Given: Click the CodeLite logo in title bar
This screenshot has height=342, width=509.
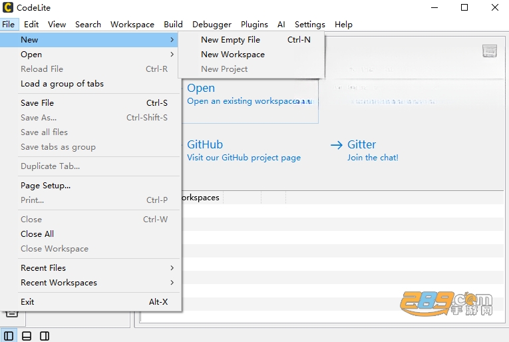Looking at the screenshot, I should tap(8, 7).
